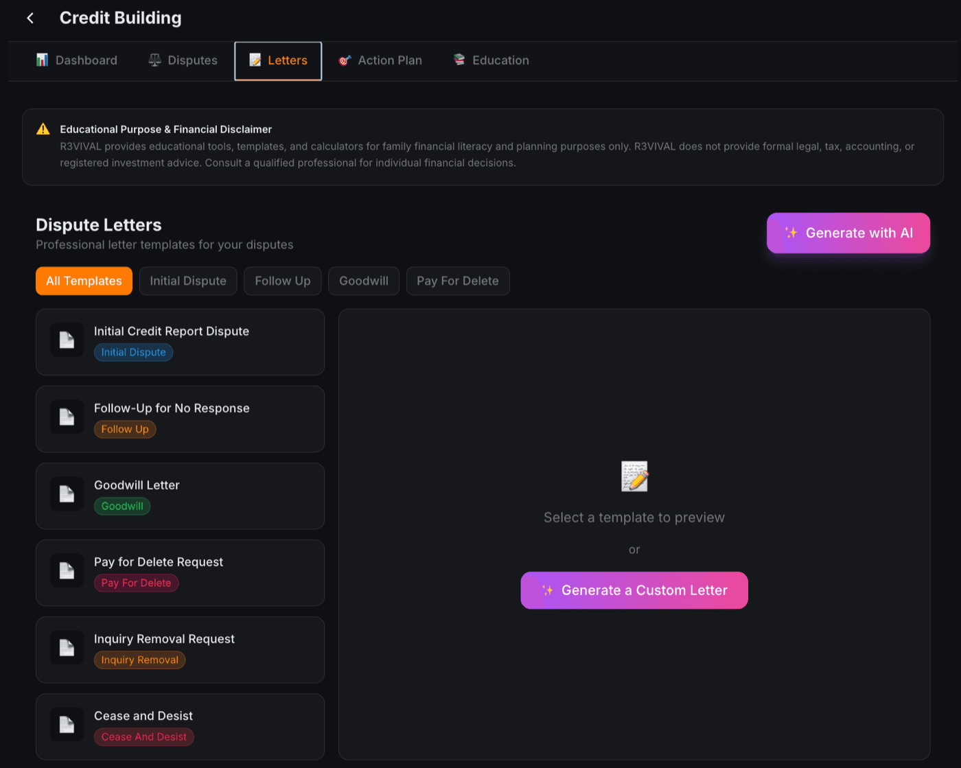
Task: Go to the Education tab
Action: click(491, 60)
